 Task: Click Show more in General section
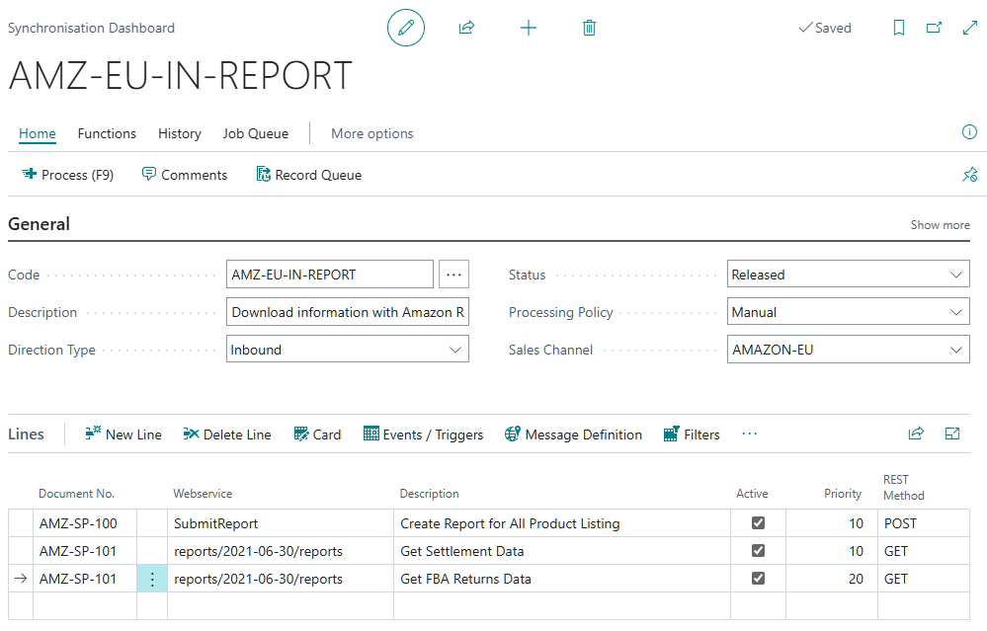(x=940, y=224)
